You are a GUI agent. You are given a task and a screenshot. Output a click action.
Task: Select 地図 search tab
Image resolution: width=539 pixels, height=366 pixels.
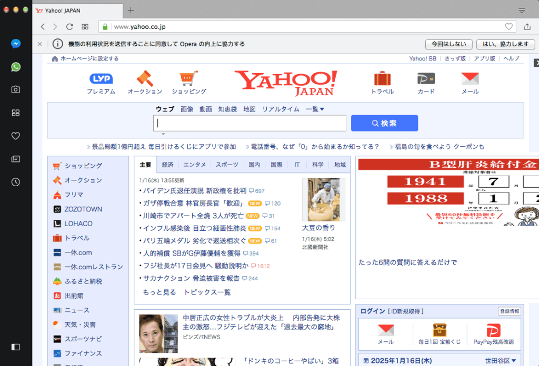pos(249,109)
